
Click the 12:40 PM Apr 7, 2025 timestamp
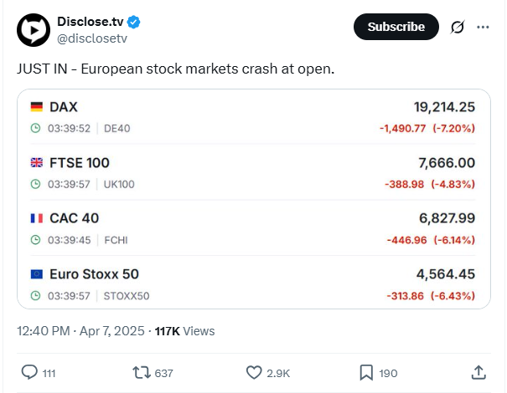[x=80, y=331]
